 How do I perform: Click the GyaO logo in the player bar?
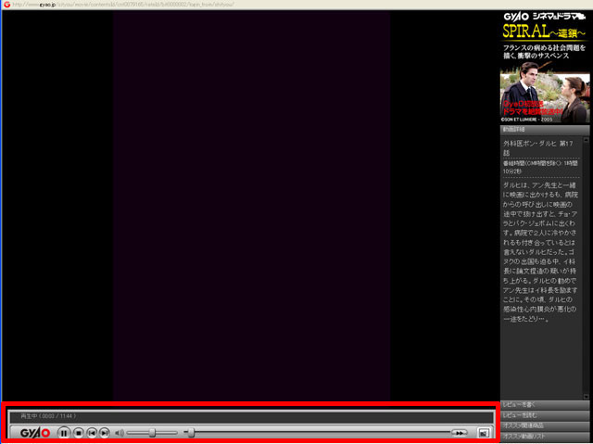35,433
